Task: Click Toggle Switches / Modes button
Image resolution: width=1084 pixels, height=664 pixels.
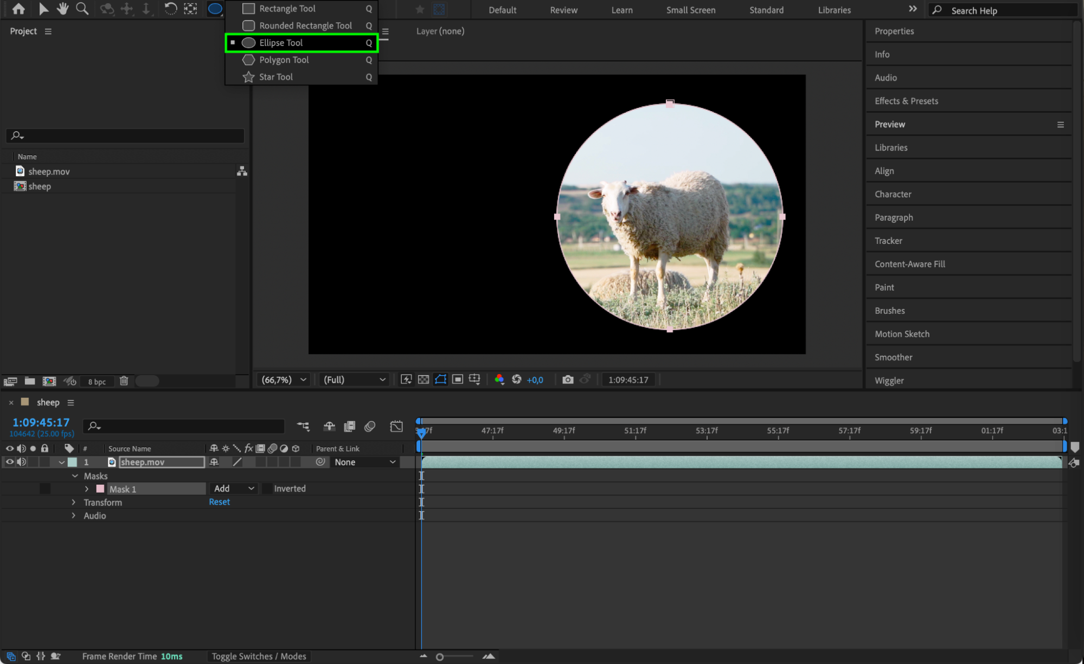Action: click(259, 656)
